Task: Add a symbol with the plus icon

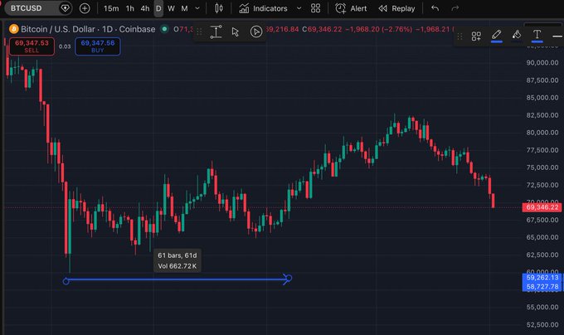Action: [x=85, y=8]
